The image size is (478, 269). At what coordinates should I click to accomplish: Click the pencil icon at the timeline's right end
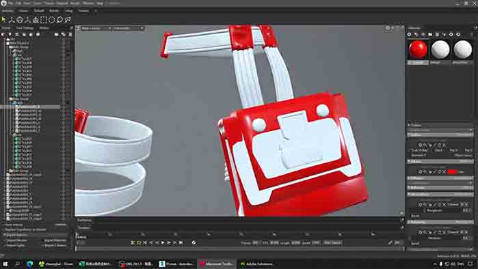(x=390, y=242)
